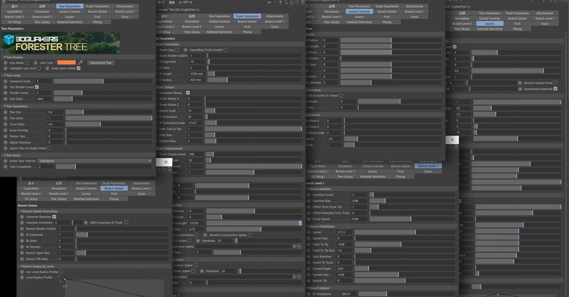Click animation dot beside Expanding Trunk Growth
Screen dimensions: 569x297
[x=186, y=50]
